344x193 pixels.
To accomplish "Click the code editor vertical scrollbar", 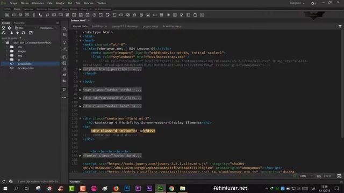I will click(342, 84).
